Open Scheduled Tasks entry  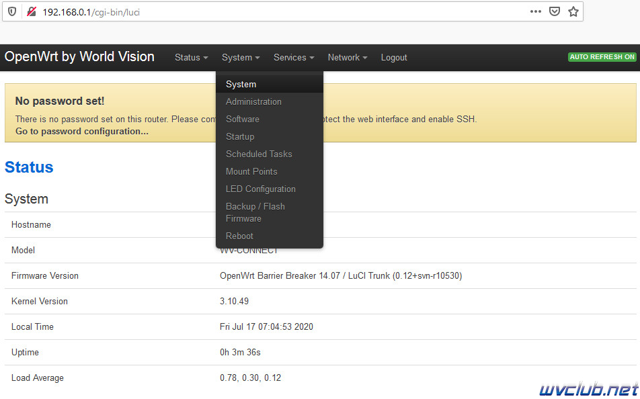click(x=270, y=154)
